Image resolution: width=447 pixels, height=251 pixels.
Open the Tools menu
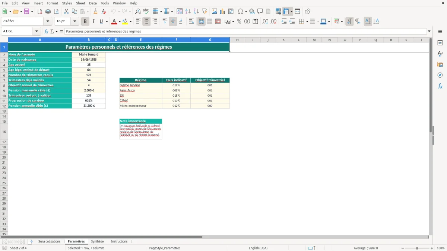click(x=105, y=3)
